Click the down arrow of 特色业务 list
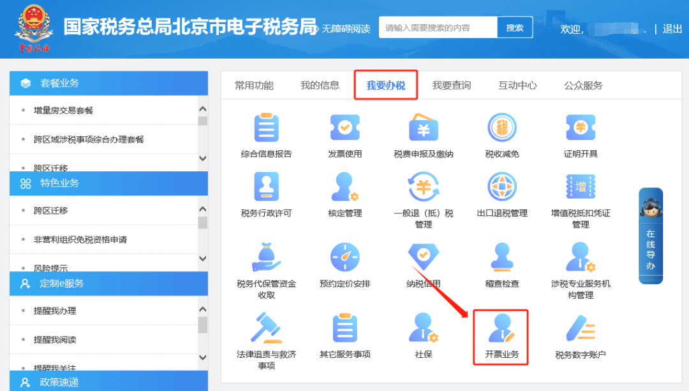689x391 pixels. (203, 259)
